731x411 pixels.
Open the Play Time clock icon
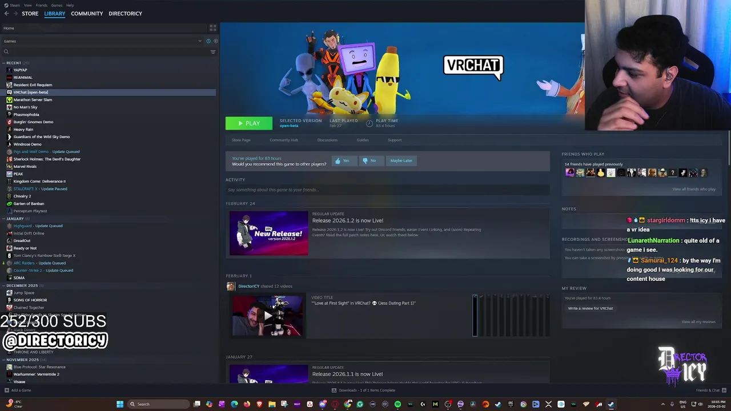click(369, 123)
